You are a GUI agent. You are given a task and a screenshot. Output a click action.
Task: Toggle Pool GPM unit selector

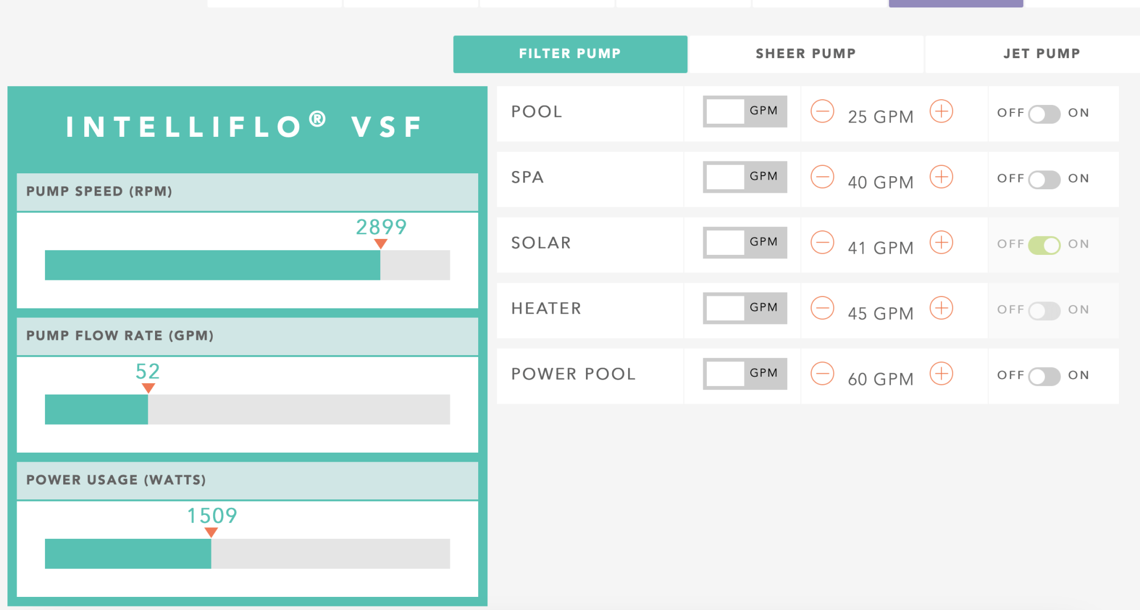point(745,111)
